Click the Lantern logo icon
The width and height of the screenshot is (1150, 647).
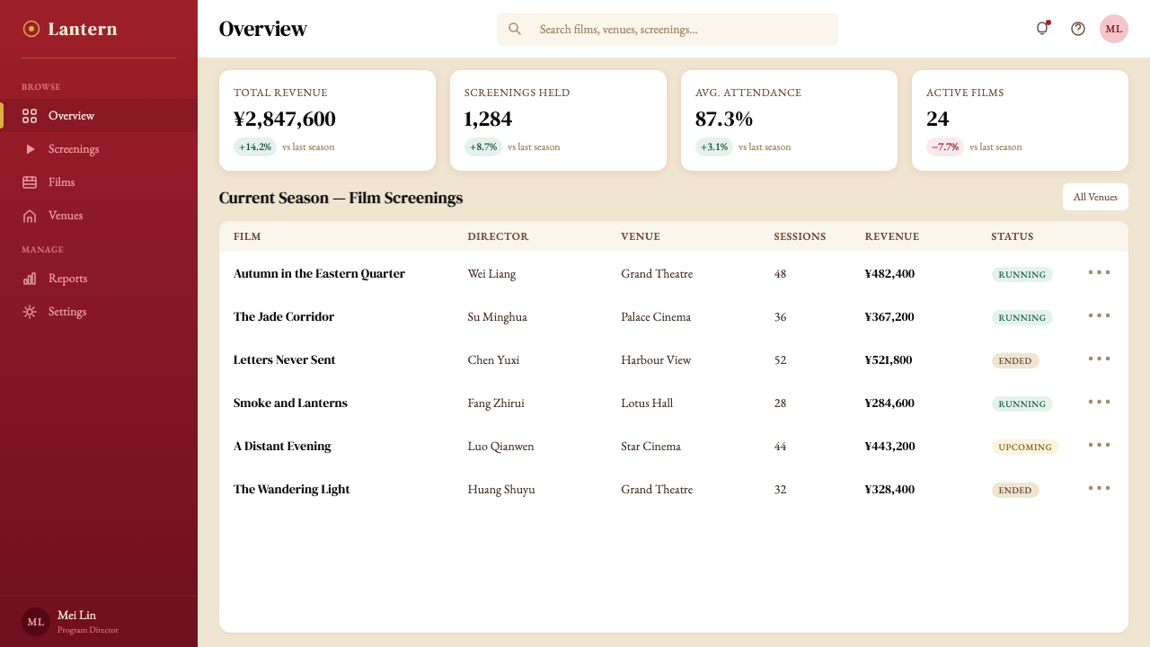31,29
